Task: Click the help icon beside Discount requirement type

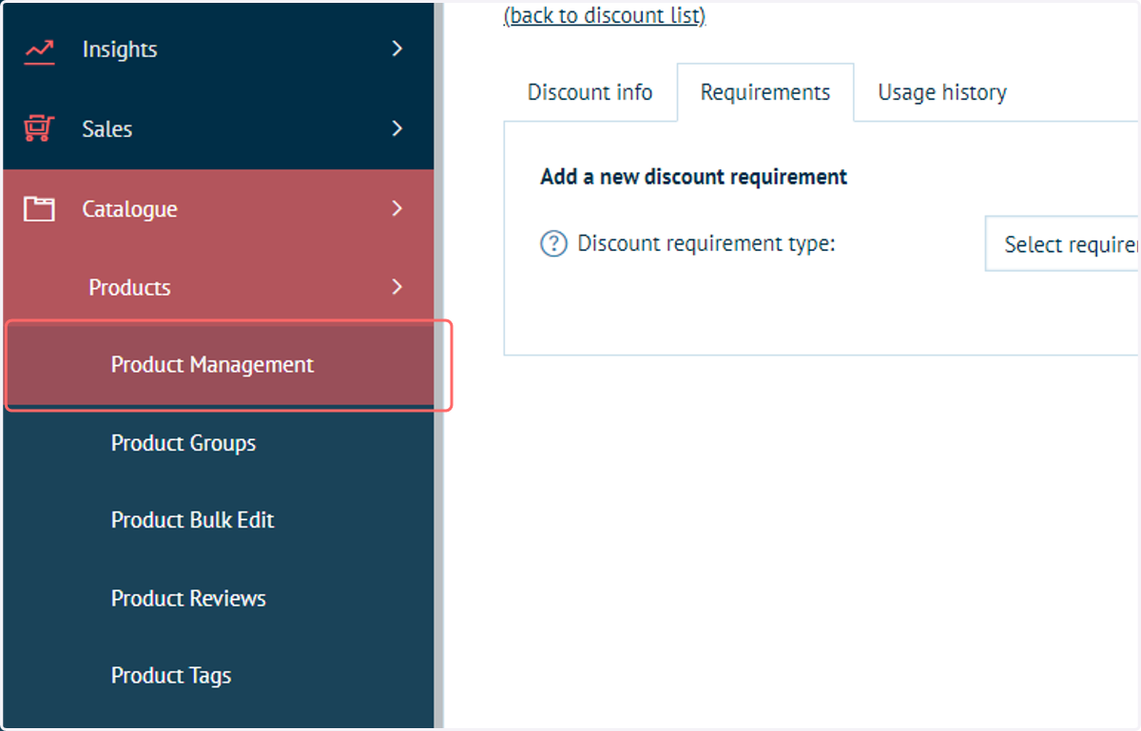Action: pyautogui.click(x=553, y=244)
